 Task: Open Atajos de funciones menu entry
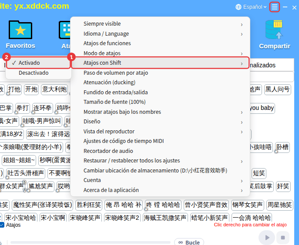[160, 43]
